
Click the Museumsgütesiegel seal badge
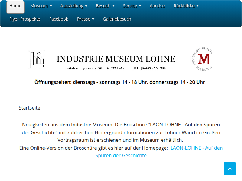point(203,59)
